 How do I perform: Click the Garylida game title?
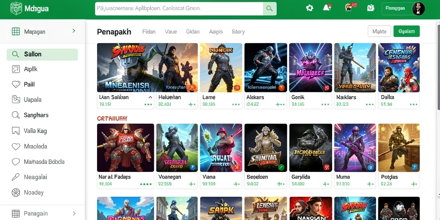coord(300,177)
